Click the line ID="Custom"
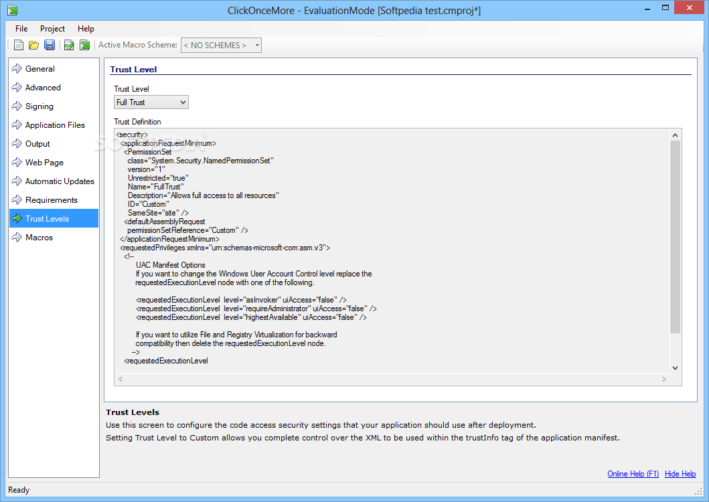Image resolution: width=709 pixels, height=502 pixels. tap(149, 204)
